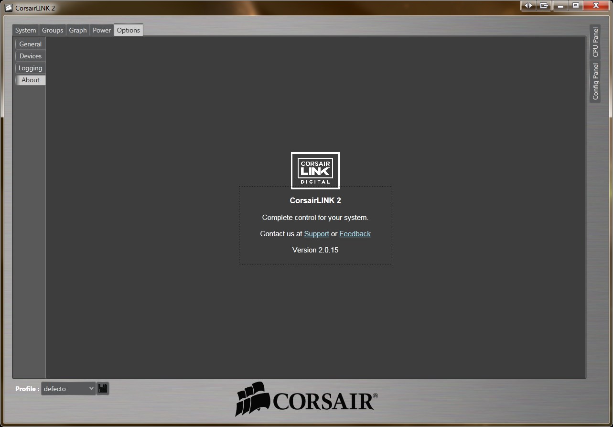The height and width of the screenshot is (427, 613).
Task: Open the General options section
Action: pos(31,44)
